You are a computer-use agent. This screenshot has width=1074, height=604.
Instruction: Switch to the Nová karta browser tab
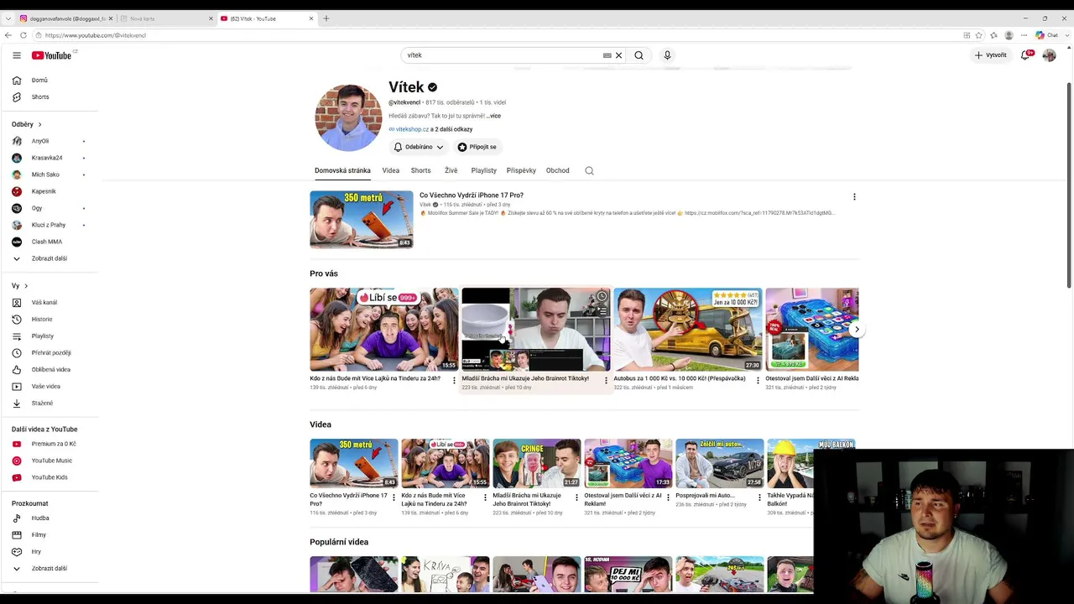[166, 18]
